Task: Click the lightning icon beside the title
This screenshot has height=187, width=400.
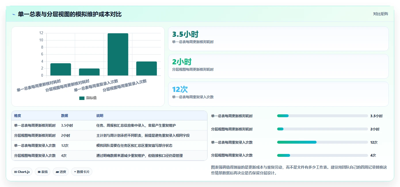Action: click(x=14, y=14)
